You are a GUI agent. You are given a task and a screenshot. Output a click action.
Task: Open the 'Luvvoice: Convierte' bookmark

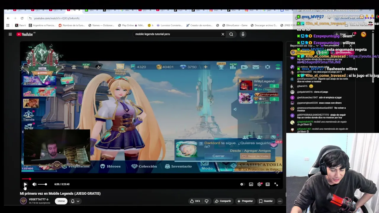169,25
